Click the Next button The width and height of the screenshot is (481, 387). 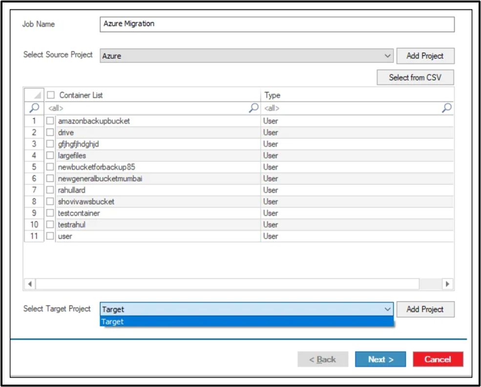380,359
